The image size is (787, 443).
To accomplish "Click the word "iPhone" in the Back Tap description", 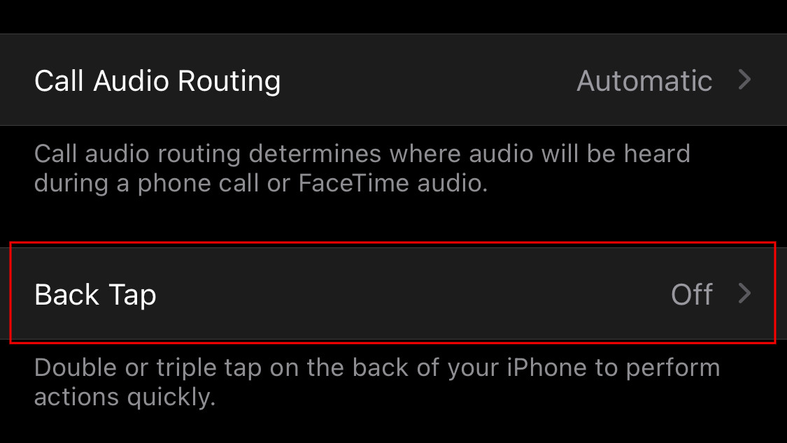I will tap(546, 368).
